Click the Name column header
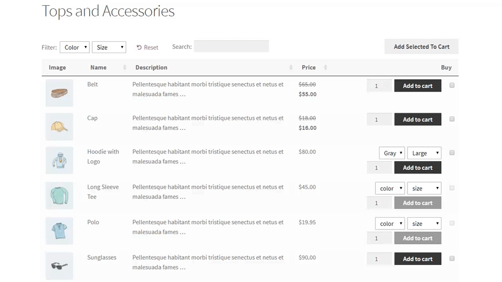The image size is (502, 282). (x=98, y=68)
